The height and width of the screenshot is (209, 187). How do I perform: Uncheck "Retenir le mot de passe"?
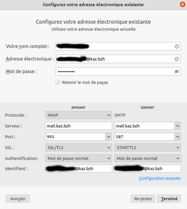click(x=58, y=82)
